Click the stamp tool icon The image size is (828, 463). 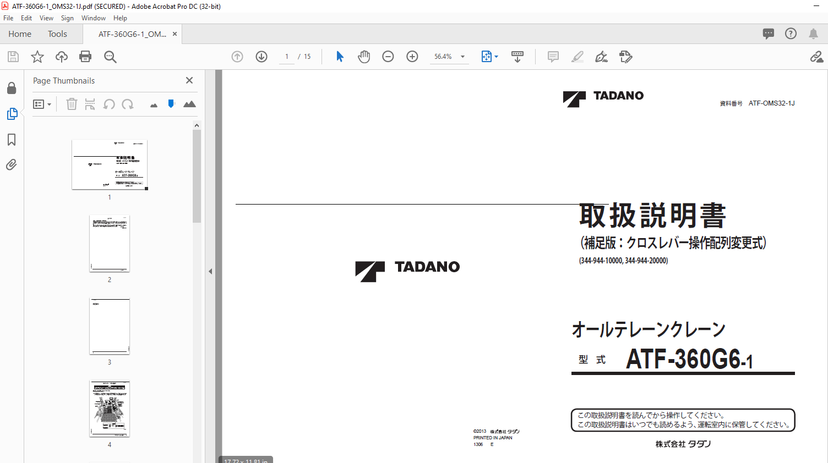click(x=626, y=57)
